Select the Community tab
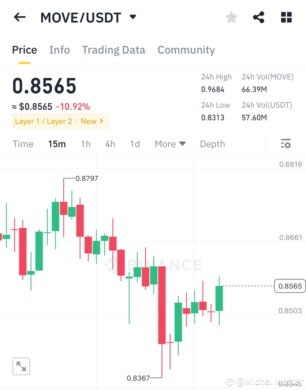This screenshot has width=306, height=390. click(x=186, y=50)
